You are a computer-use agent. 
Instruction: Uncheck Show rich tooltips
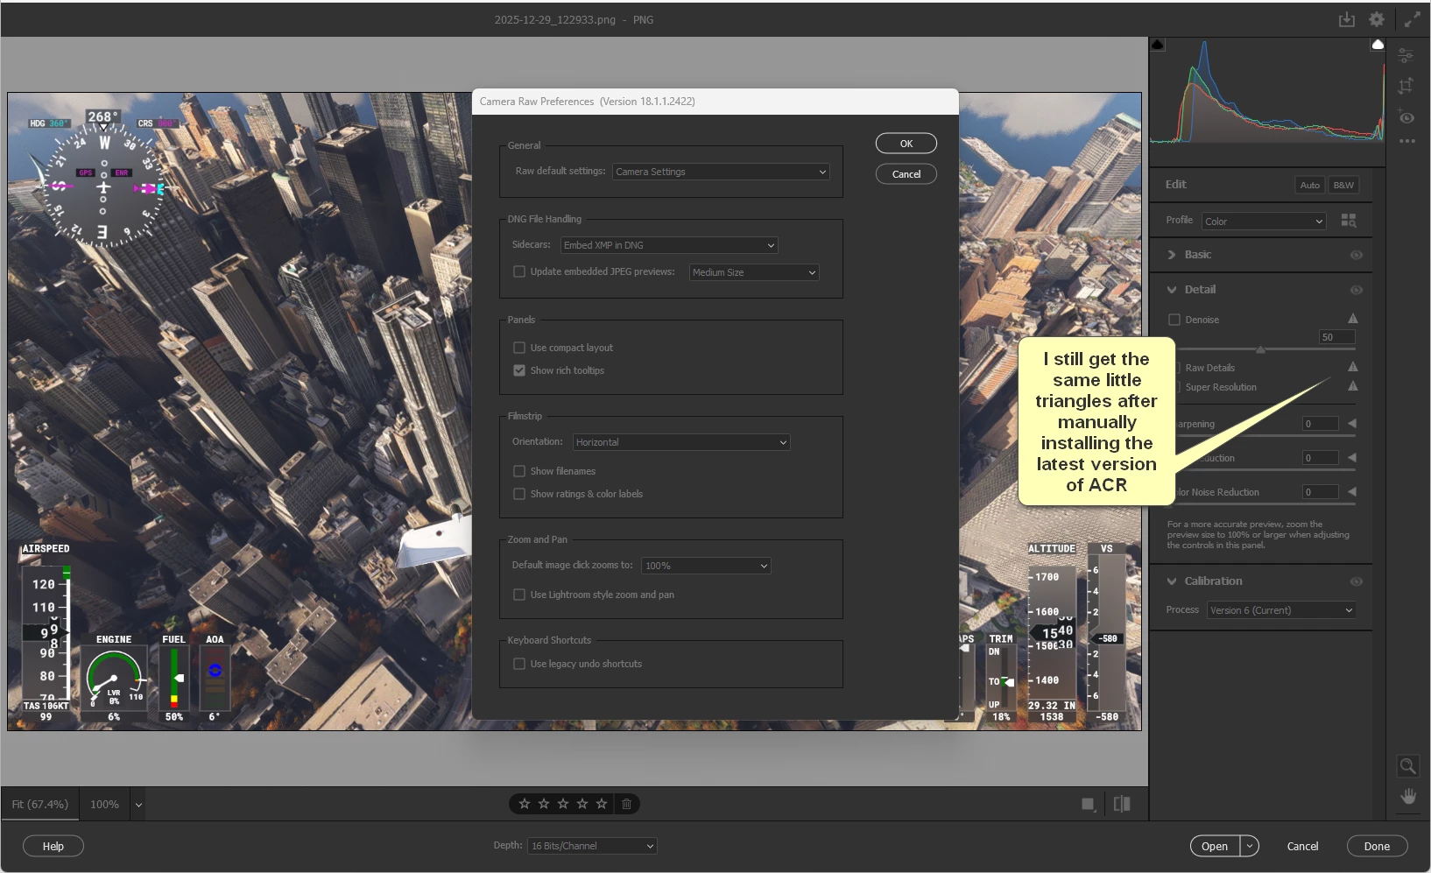pos(519,370)
